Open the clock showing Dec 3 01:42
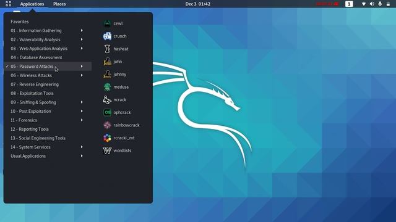The height and width of the screenshot is (222, 396). pos(198,4)
